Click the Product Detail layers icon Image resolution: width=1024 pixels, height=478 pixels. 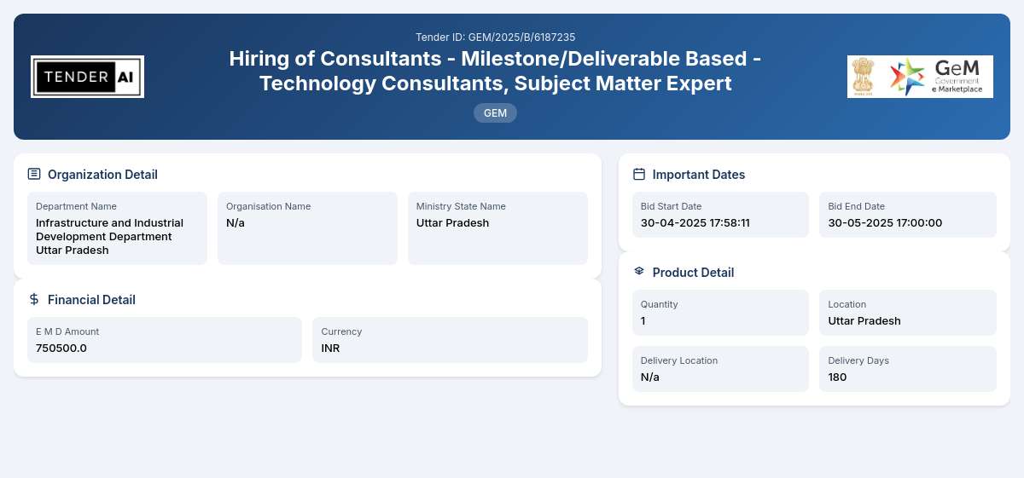click(639, 272)
